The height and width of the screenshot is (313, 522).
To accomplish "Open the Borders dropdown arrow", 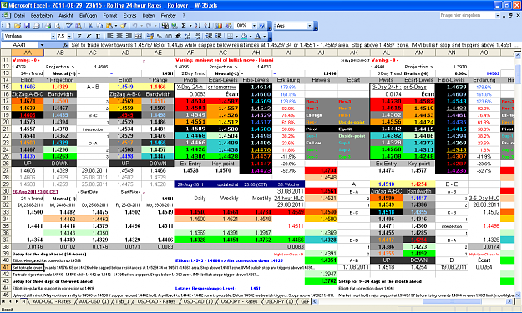I will 236,36.
